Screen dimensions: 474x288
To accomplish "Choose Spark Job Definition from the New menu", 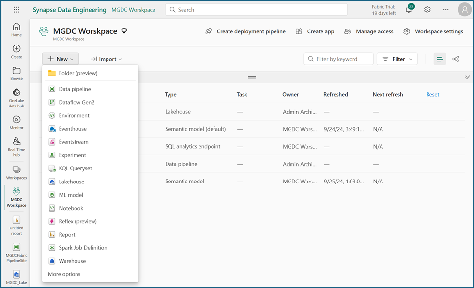I will coord(90,248).
